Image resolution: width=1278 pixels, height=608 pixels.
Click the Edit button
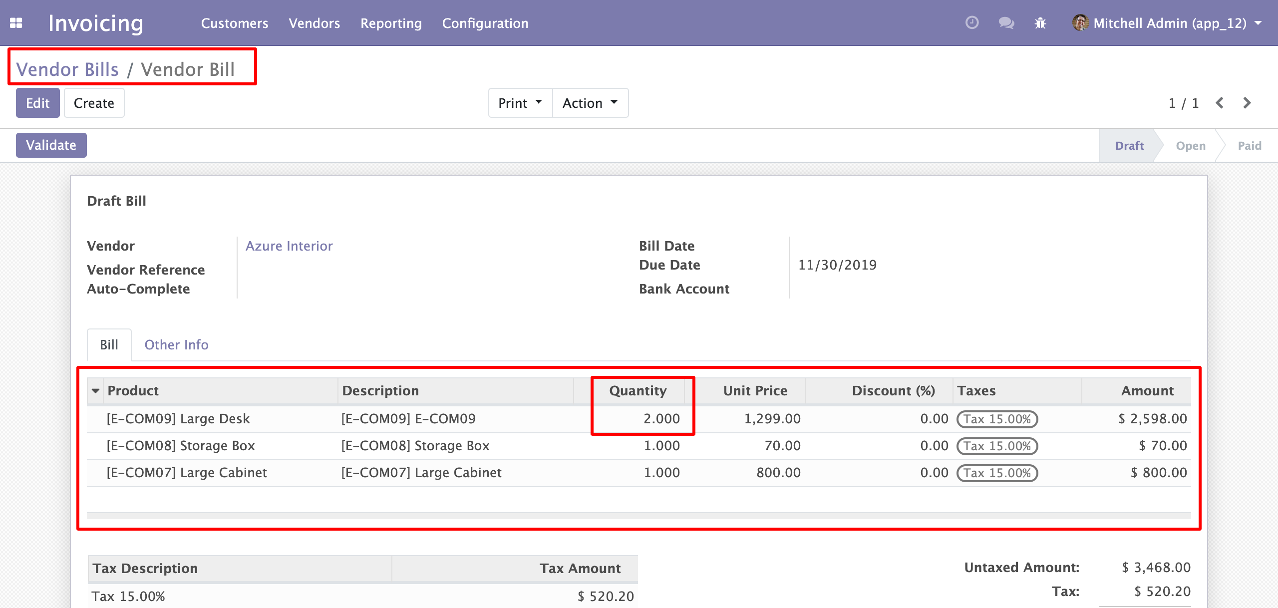pos(37,103)
